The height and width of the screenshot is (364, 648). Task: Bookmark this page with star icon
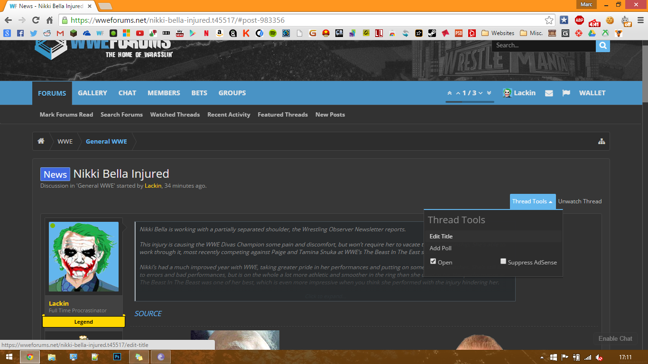click(x=549, y=20)
